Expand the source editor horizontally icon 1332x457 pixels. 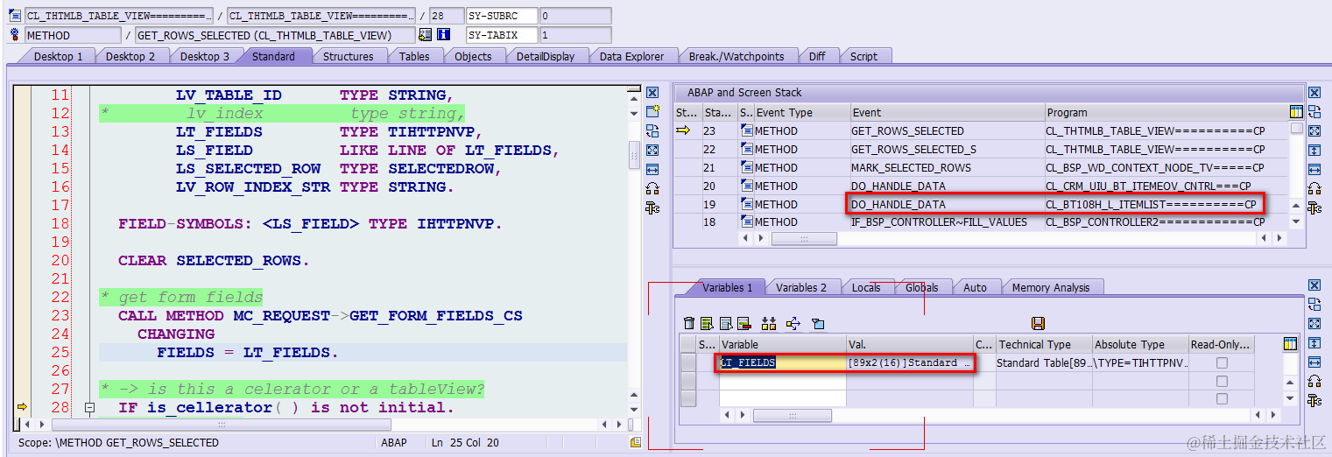coord(652,169)
